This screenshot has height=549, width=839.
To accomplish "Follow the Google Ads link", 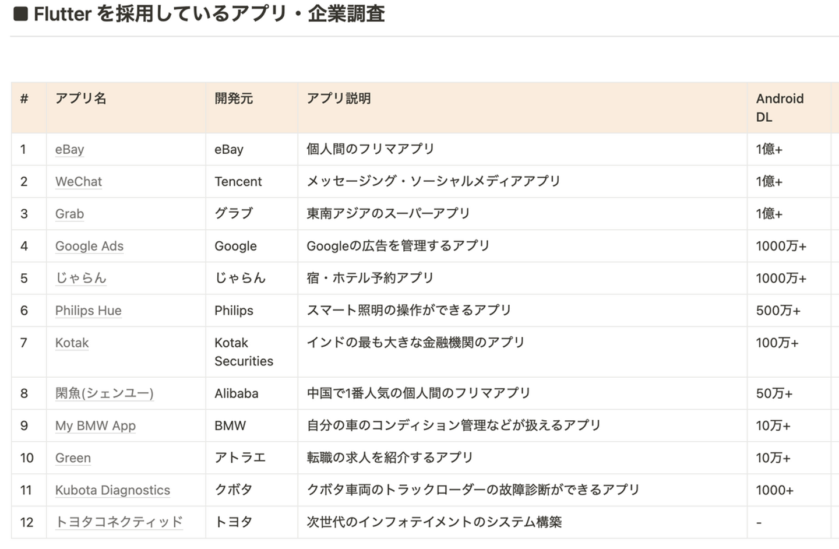I will click(89, 246).
